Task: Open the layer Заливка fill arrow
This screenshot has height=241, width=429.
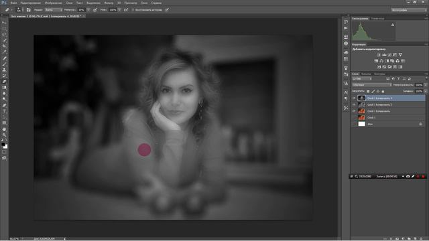Action: [425, 91]
